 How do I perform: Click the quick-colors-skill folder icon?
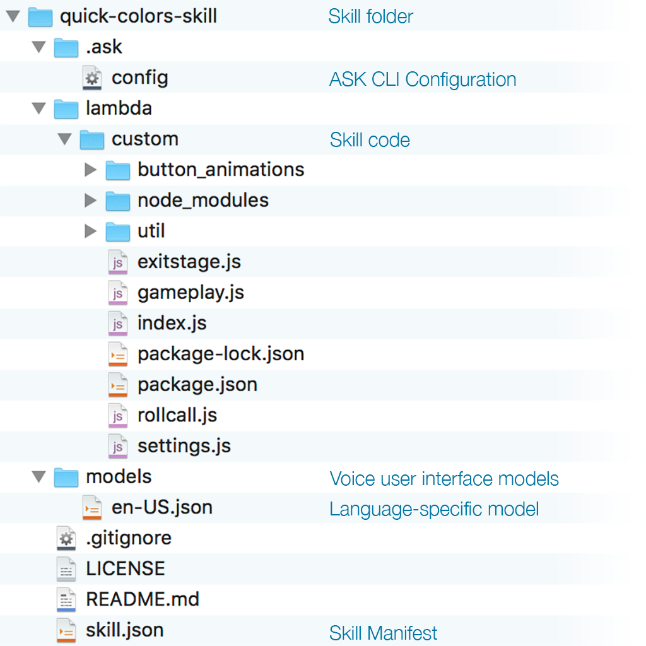click(x=40, y=17)
